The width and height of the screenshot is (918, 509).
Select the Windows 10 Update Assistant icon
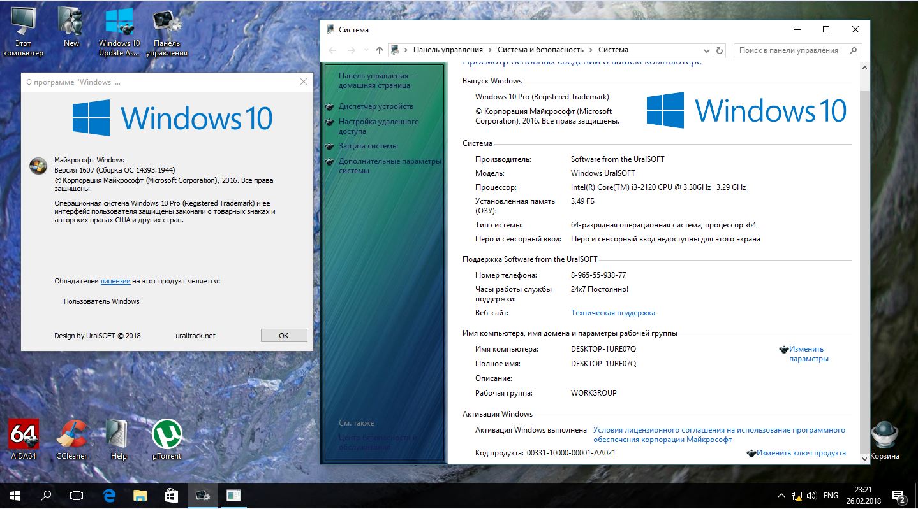tap(119, 32)
